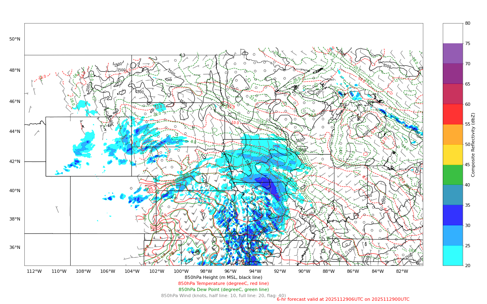Click the 850hPa Height black line legend text

coord(223,278)
